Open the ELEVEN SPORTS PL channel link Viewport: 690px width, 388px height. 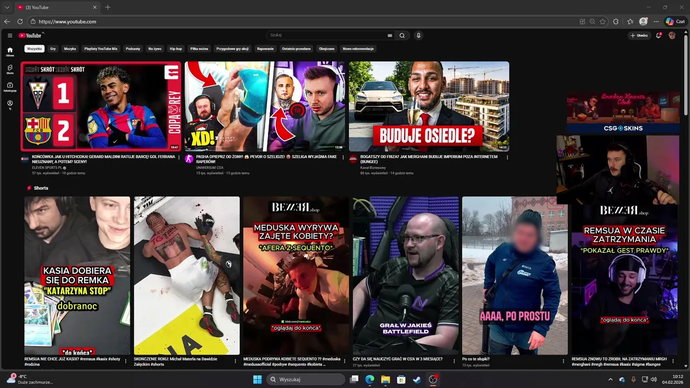[47, 168]
